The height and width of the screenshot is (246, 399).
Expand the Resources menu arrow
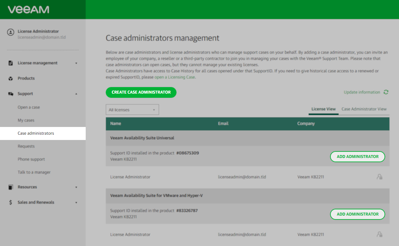pos(76,187)
